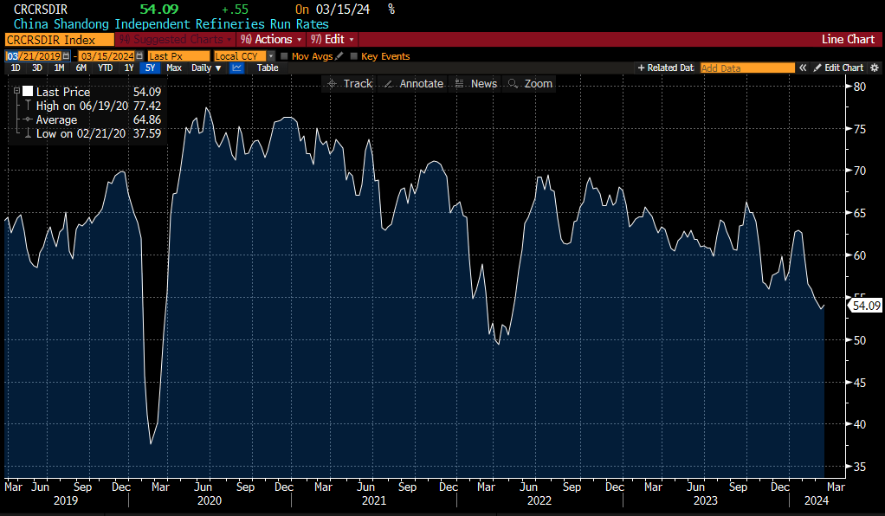Enable the Key Events checkbox
The width and height of the screenshot is (885, 516).
[354, 56]
